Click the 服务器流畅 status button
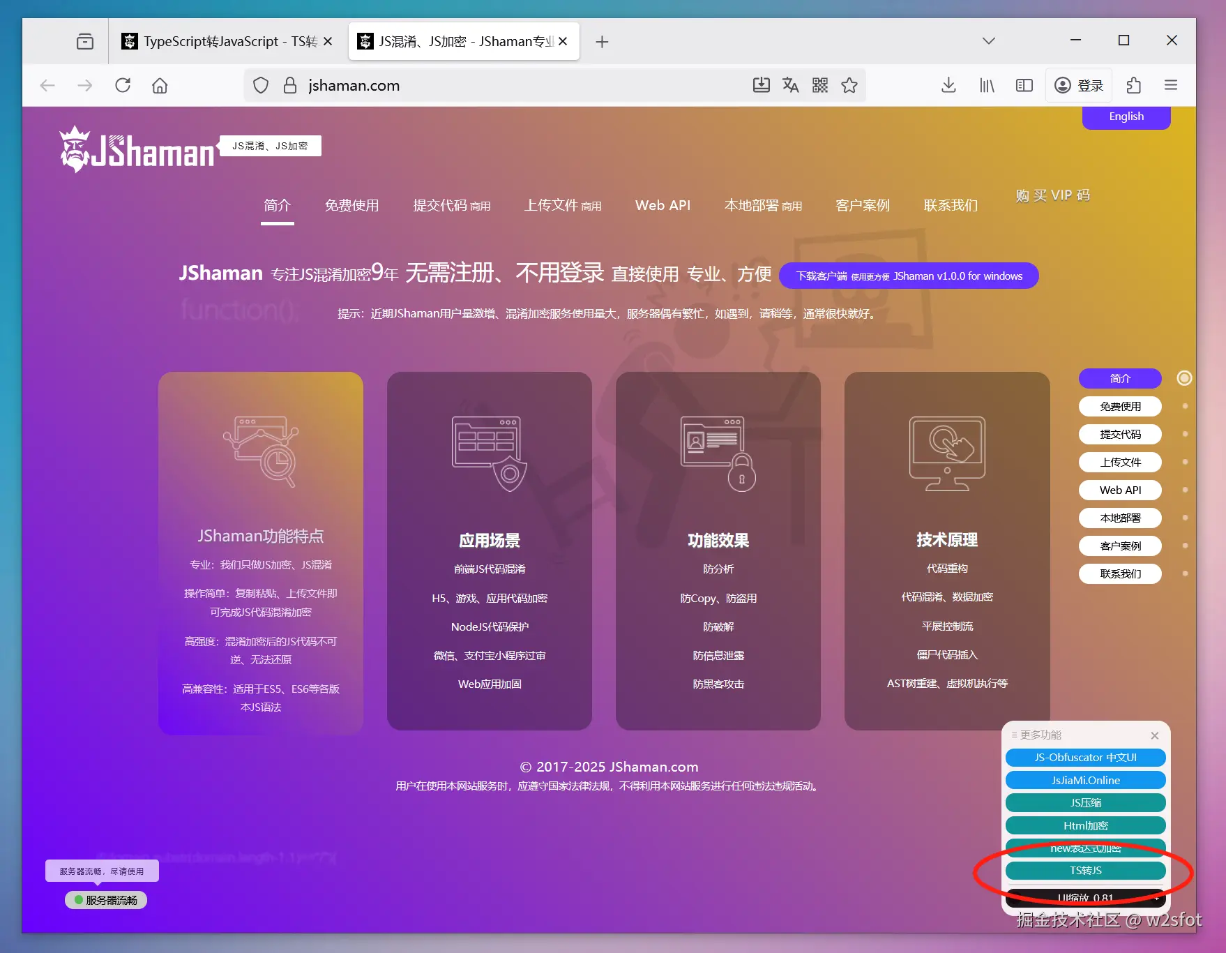Screen dimensions: 1226x953 (x=106, y=901)
